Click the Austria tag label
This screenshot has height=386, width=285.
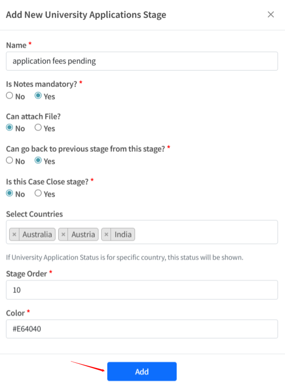(x=83, y=235)
